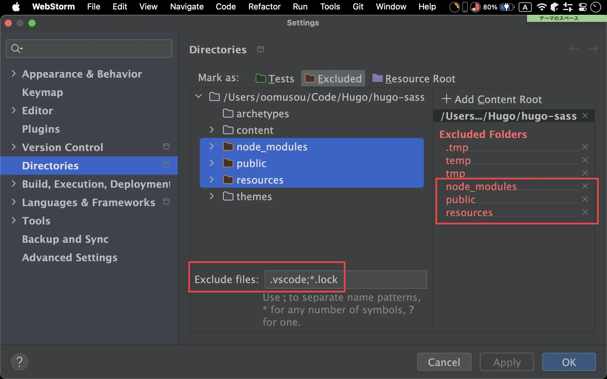Remove the hugo-sass content root
607x379 pixels.
coord(585,116)
